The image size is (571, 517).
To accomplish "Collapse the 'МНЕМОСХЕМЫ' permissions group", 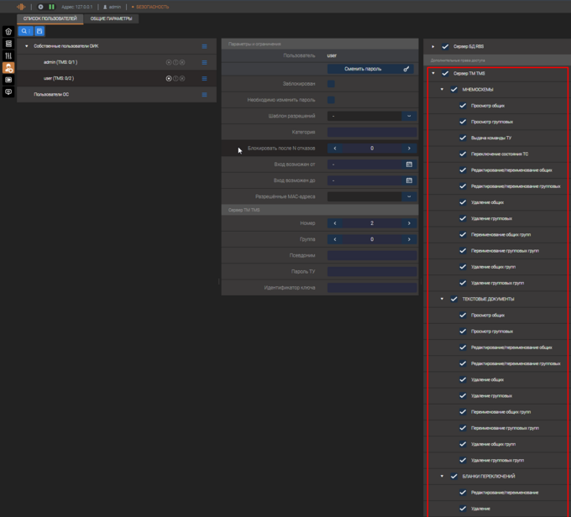I will tap(443, 89).
